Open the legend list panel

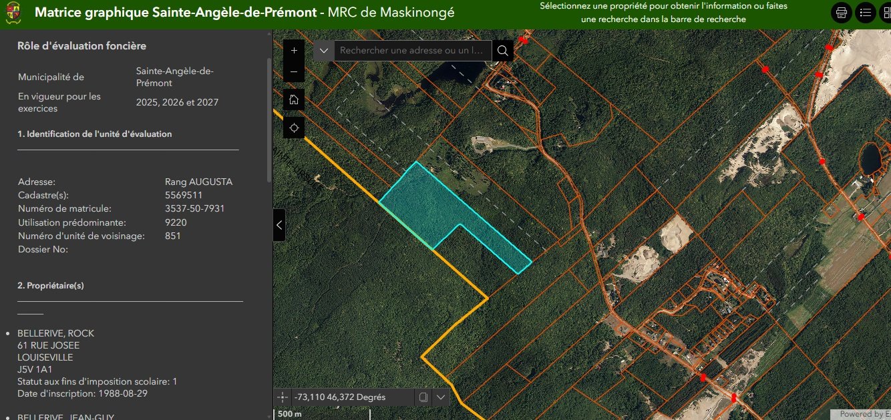[866, 12]
